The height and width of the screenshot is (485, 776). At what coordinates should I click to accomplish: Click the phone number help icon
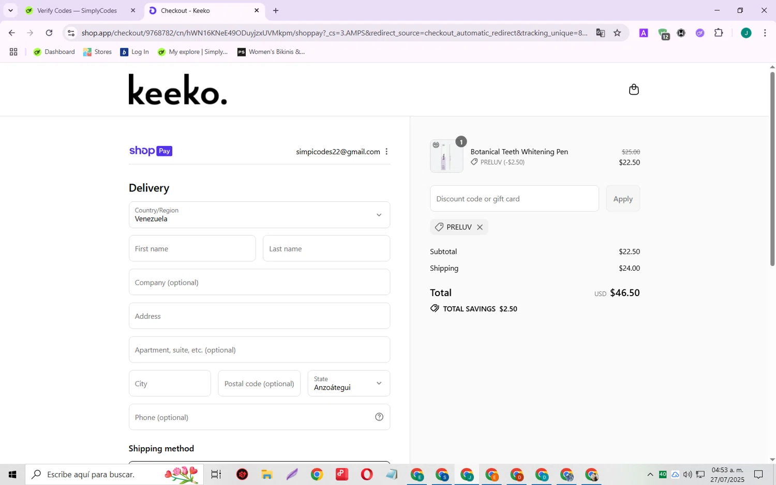pyautogui.click(x=379, y=417)
